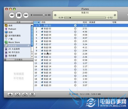
Task: Open the Music Store
Action: pyautogui.click(x=17, y=42)
